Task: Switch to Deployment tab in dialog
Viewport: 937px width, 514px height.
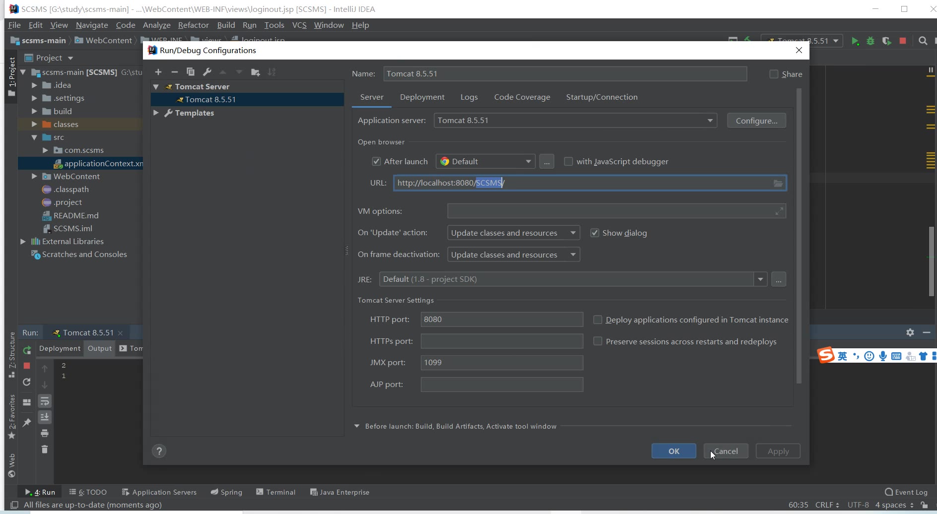Action: [x=422, y=97]
